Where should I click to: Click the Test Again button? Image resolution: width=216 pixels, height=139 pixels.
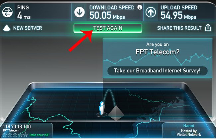pyautogui.click(x=108, y=28)
